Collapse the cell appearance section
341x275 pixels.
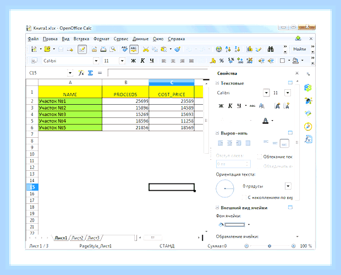(217, 208)
